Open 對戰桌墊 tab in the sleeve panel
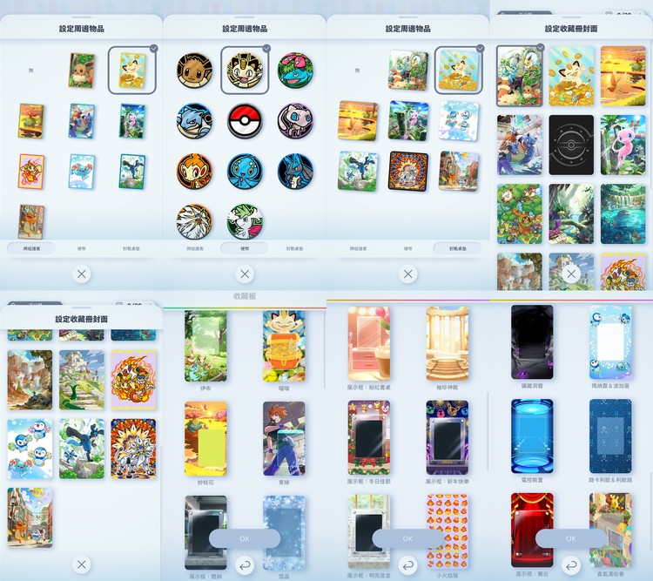653x581 pixels. click(x=131, y=248)
